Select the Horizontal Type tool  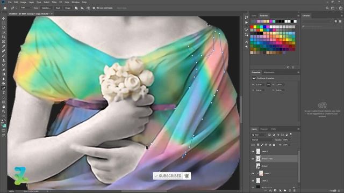pyautogui.click(x=4, y=93)
